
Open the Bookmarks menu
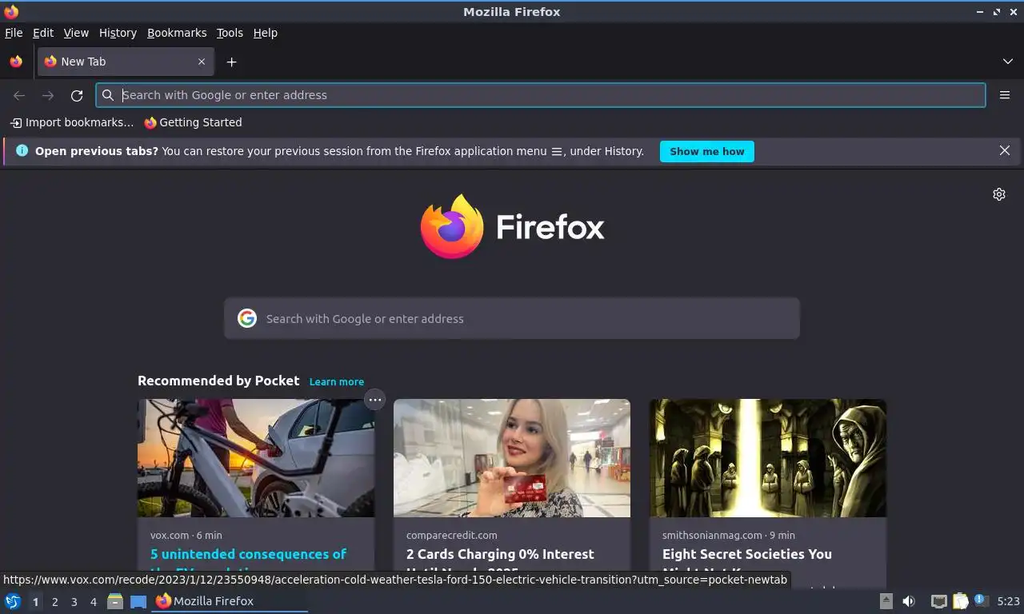tap(177, 33)
